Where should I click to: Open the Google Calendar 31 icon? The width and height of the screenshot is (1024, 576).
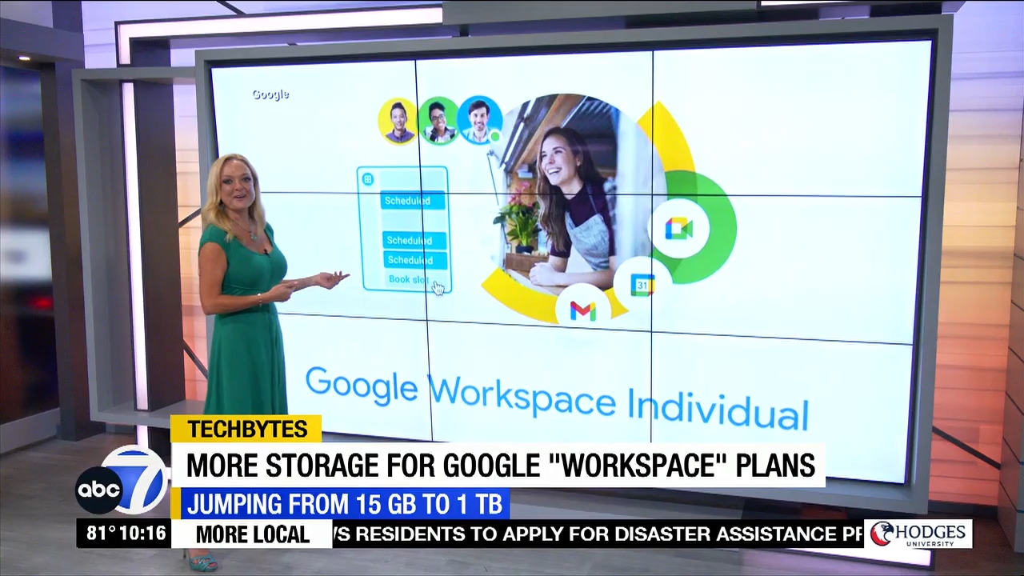642,284
